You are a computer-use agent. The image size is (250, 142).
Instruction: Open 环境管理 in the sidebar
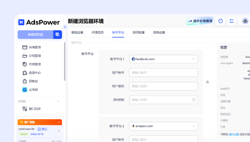[32, 47]
